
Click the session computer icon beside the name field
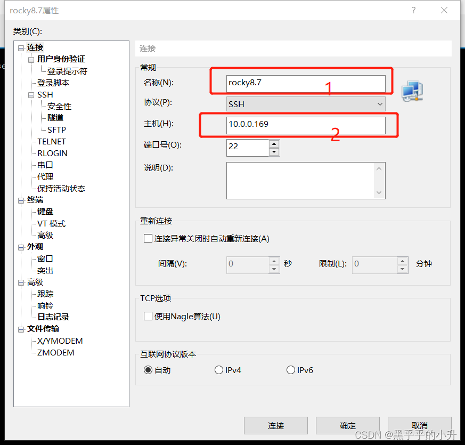[412, 91]
